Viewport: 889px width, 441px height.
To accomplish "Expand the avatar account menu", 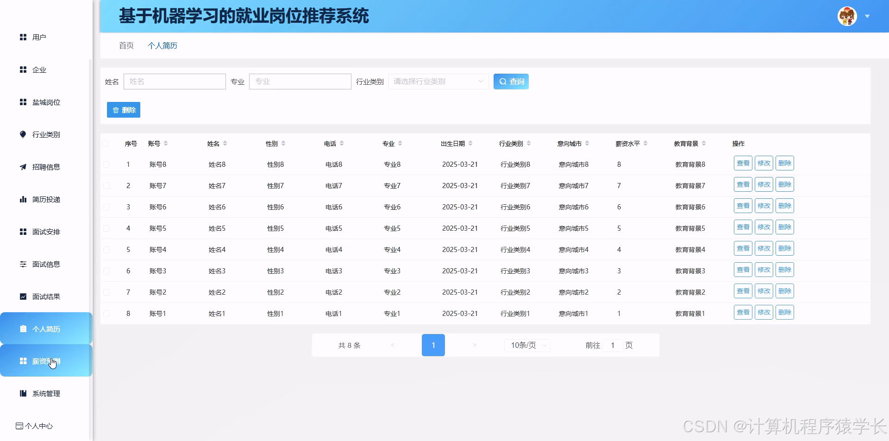I will (848, 16).
